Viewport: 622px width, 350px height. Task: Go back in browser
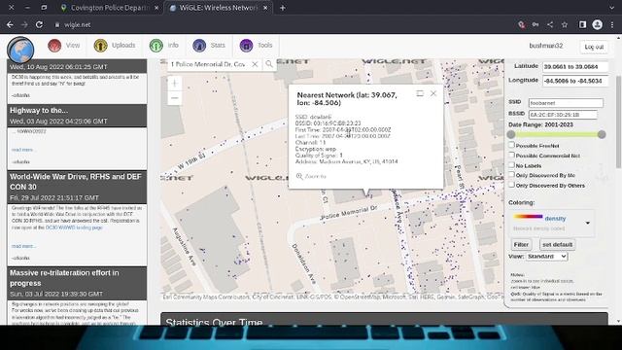tap(10, 24)
